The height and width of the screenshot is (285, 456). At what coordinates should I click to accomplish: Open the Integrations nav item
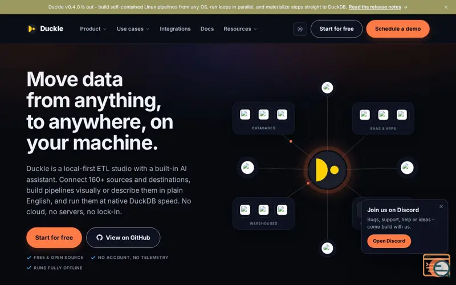click(175, 29)
